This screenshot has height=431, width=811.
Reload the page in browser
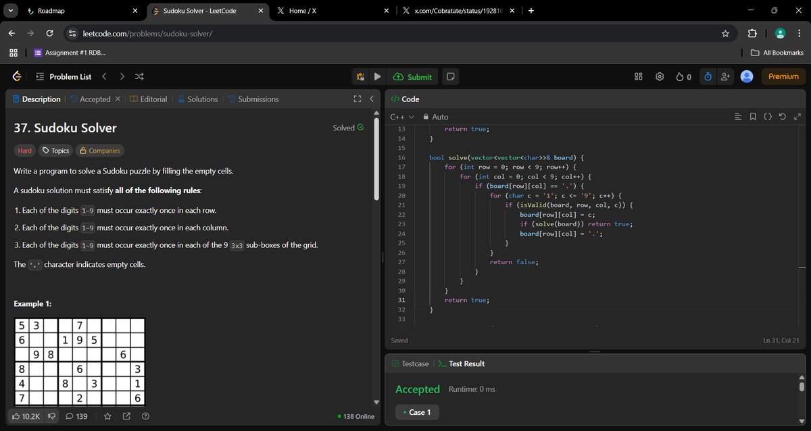[x=49, y=33]
